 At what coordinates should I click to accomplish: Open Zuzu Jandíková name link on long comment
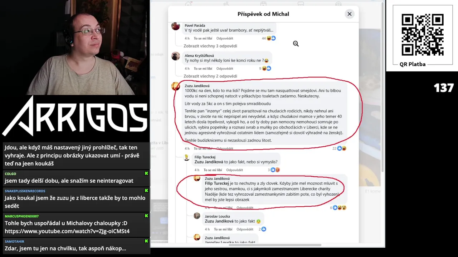197,86
